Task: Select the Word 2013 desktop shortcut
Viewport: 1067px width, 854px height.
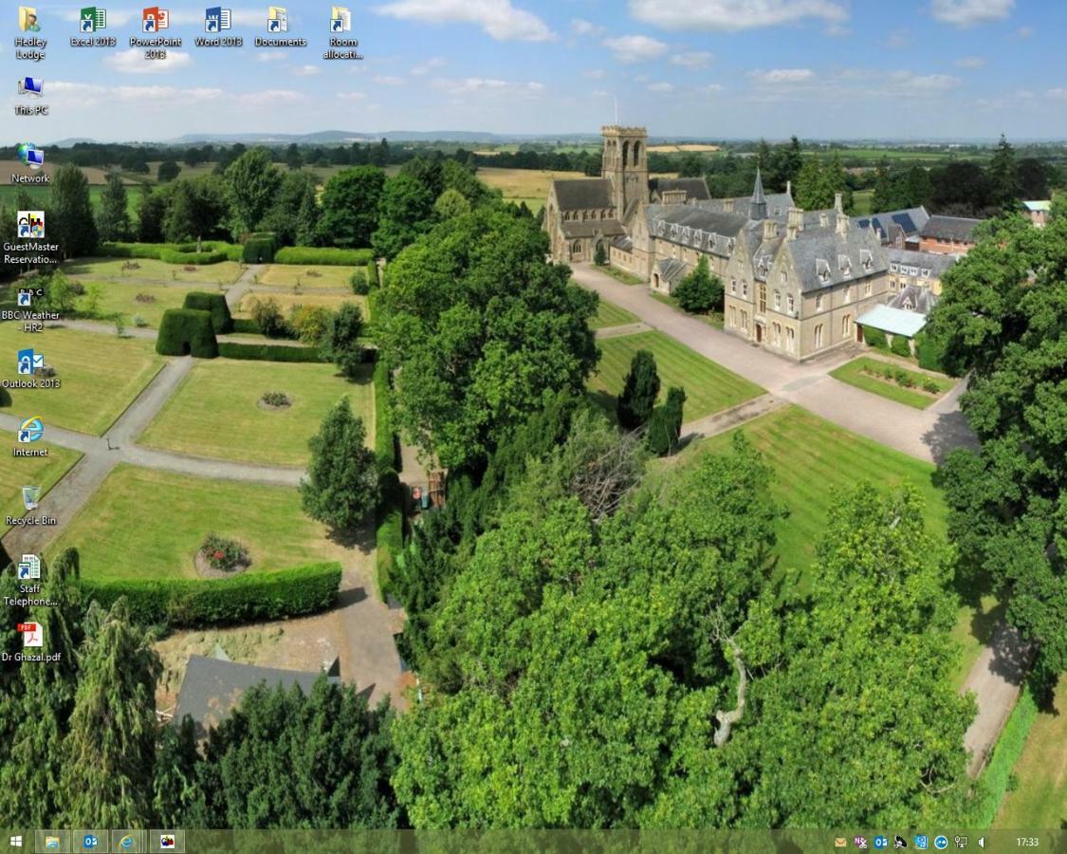Action: (218, 27)
